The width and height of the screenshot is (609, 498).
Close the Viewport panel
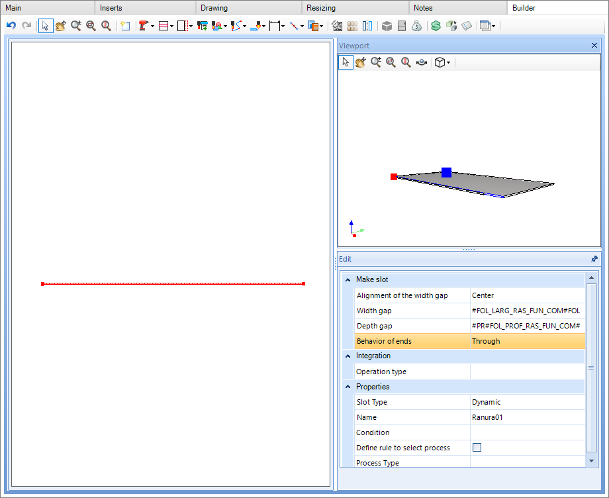(594, 46)
